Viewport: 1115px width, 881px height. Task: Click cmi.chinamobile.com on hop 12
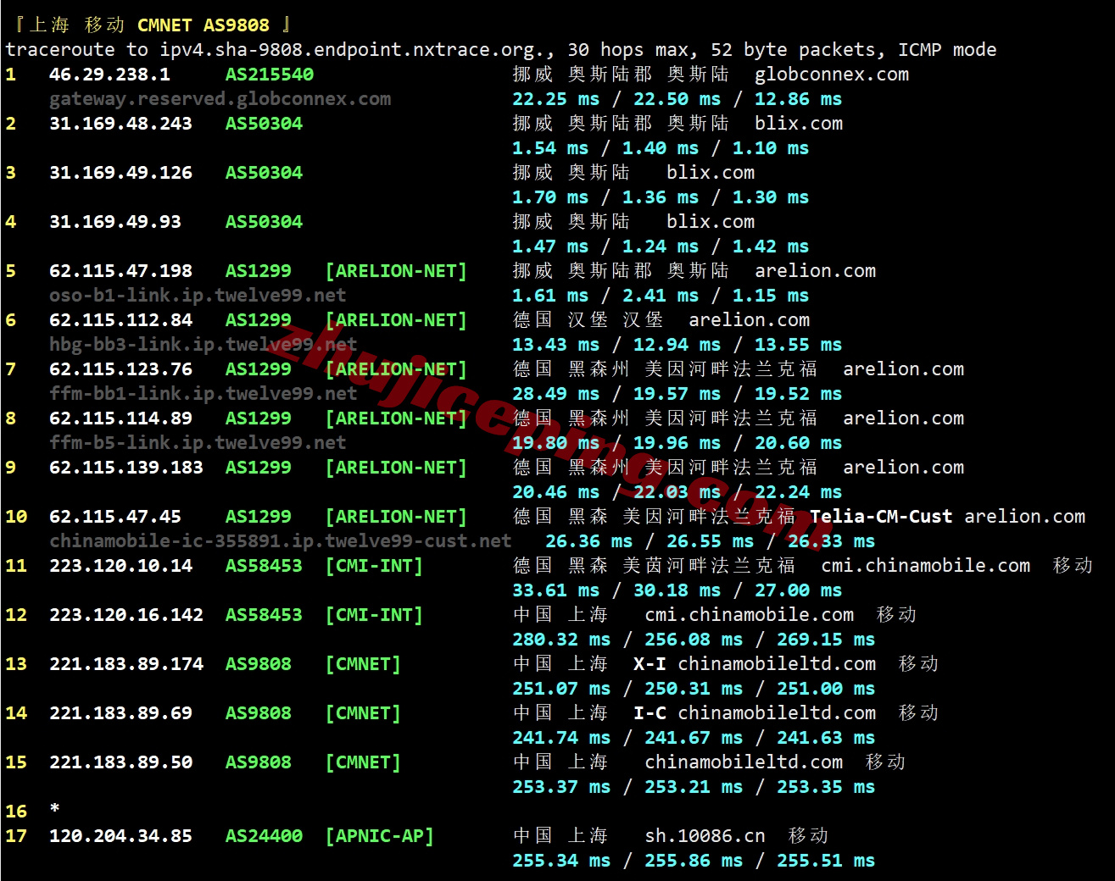pos(749,615)
